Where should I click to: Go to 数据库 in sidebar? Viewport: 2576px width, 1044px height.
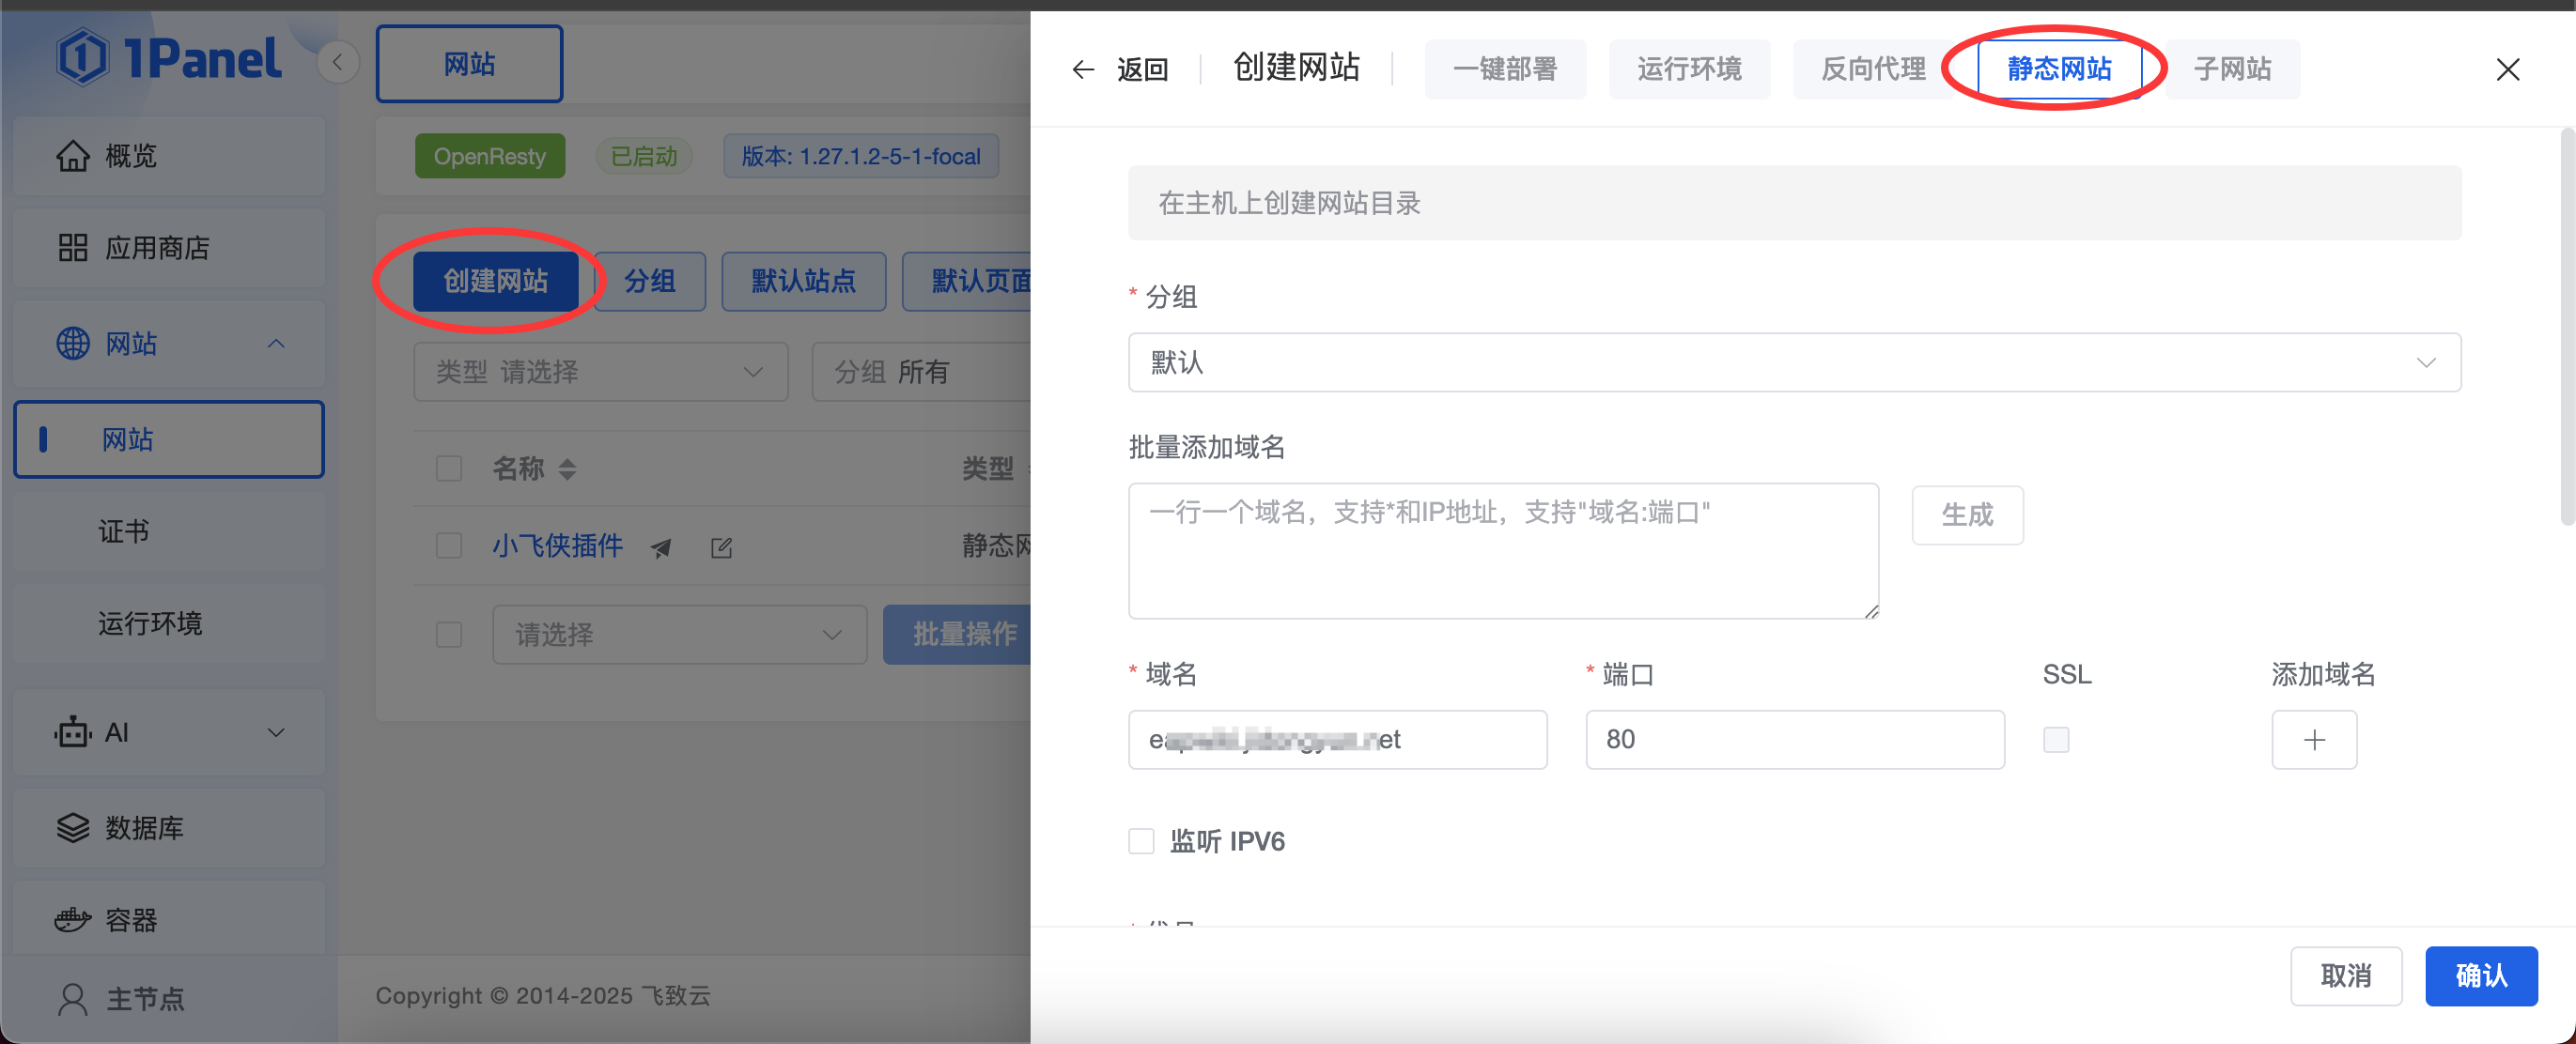click(x=144, y=827)
